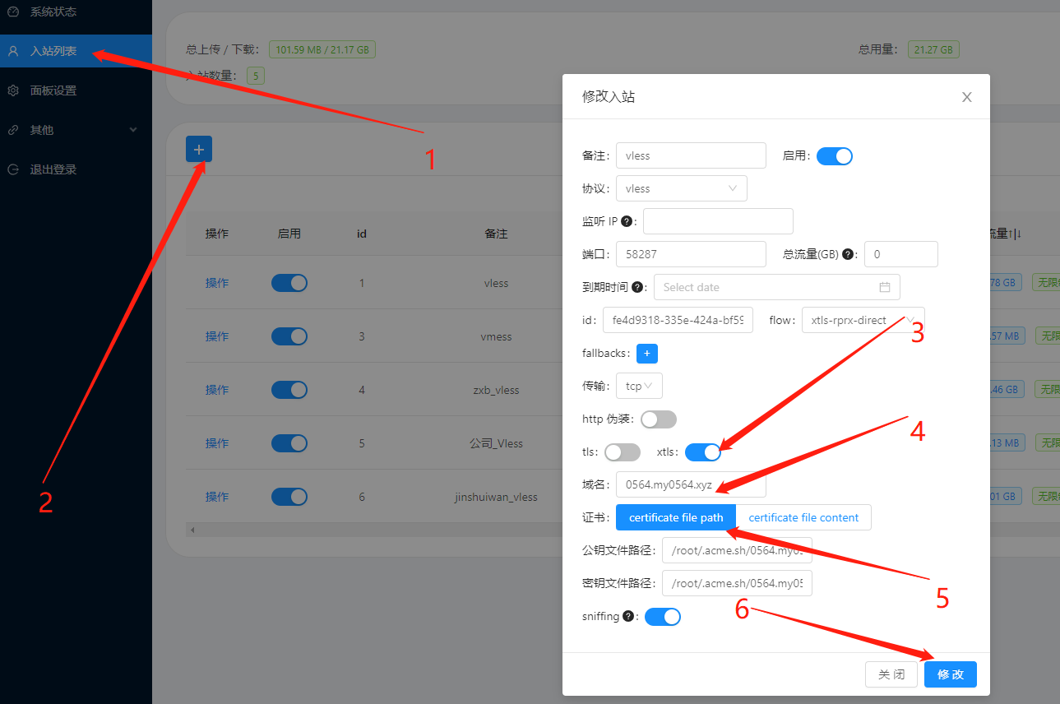Disable the 启用 toggle for the vmess row
Image resolution: width=1060 pixels, height=704 pixels.
pyautogui.click(x=289, y=336)
